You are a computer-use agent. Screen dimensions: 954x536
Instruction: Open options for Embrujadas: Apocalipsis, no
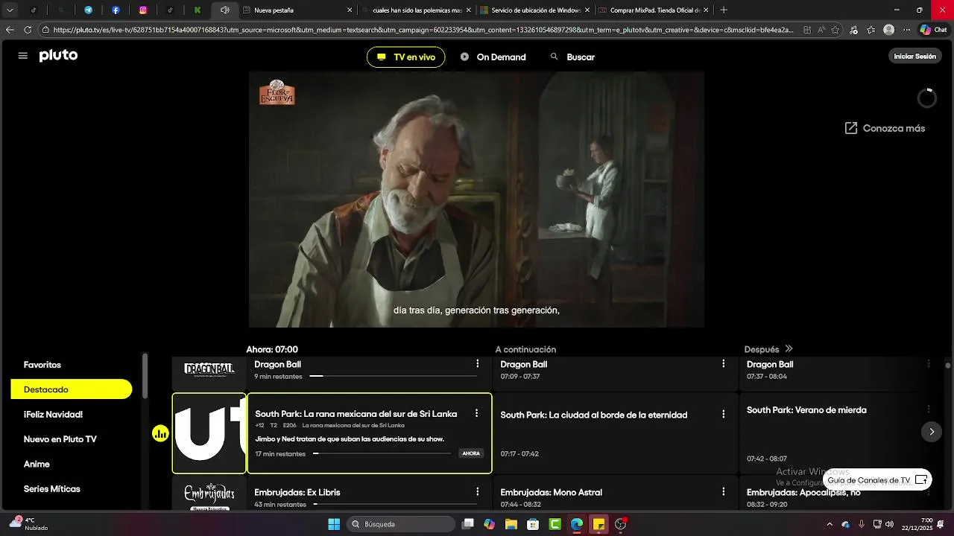(x=929, y=491)
